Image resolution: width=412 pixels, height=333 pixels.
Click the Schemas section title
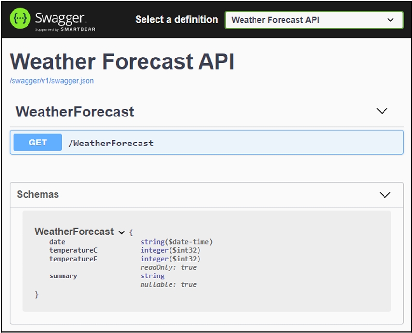(38, 194)
